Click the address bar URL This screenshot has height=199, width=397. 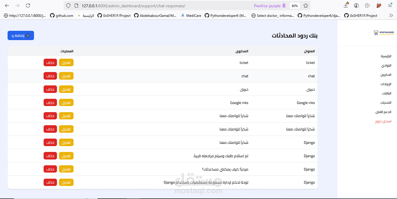click(x=133, y=6)
